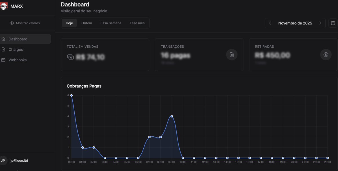This screenshot has height=171, width=338.
Task: Click the 12:00 x-axis label
Action: (205, 162)
